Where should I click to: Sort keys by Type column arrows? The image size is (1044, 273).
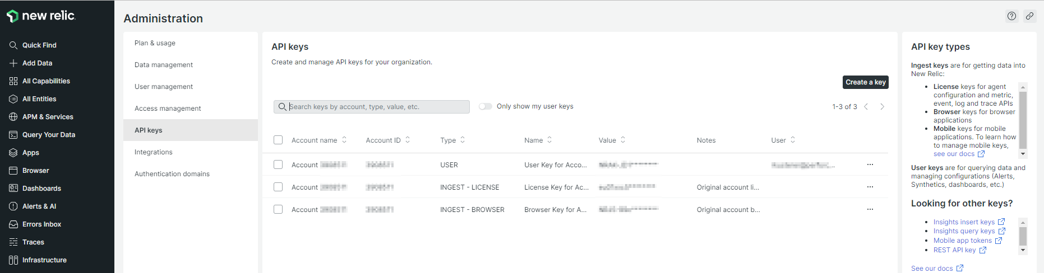(463, 140)
